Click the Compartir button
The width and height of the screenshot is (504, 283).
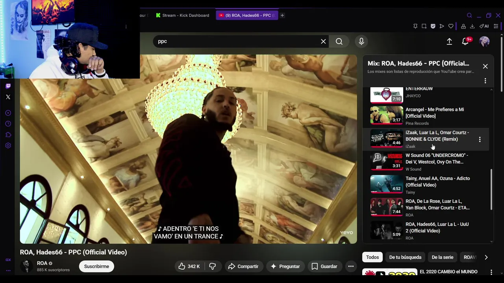tap(243, 266)
